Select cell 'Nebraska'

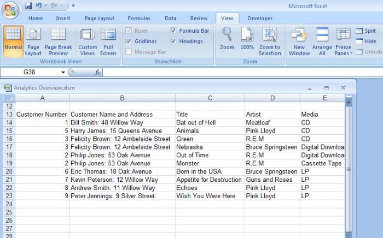click(210, 147)
